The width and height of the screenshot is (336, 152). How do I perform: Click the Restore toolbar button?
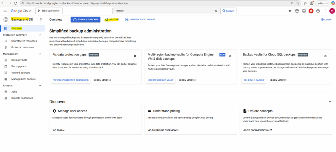[x=112, y=20]
